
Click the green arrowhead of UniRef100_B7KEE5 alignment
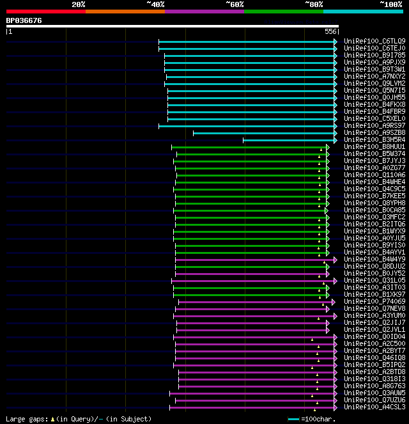coord(328,196)
